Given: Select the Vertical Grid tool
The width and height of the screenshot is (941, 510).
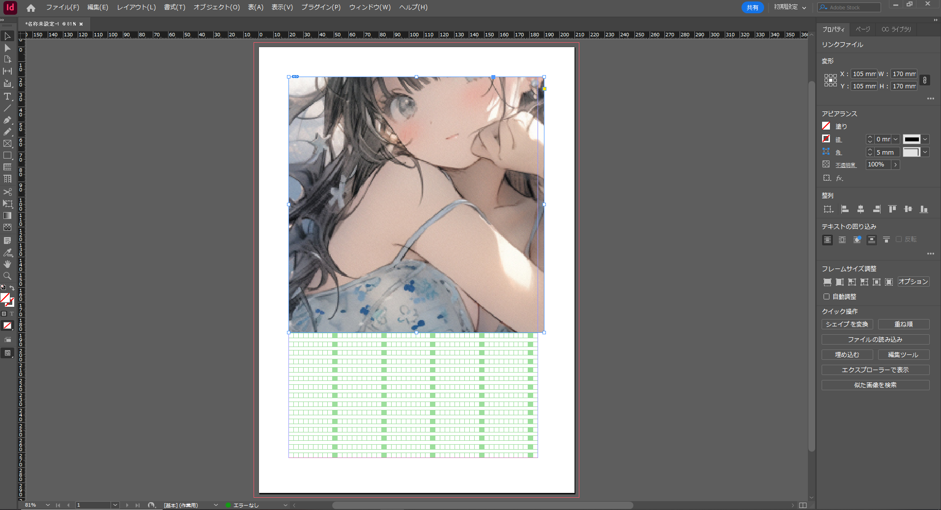Looking at the screenshot, I should pos(7,179).
